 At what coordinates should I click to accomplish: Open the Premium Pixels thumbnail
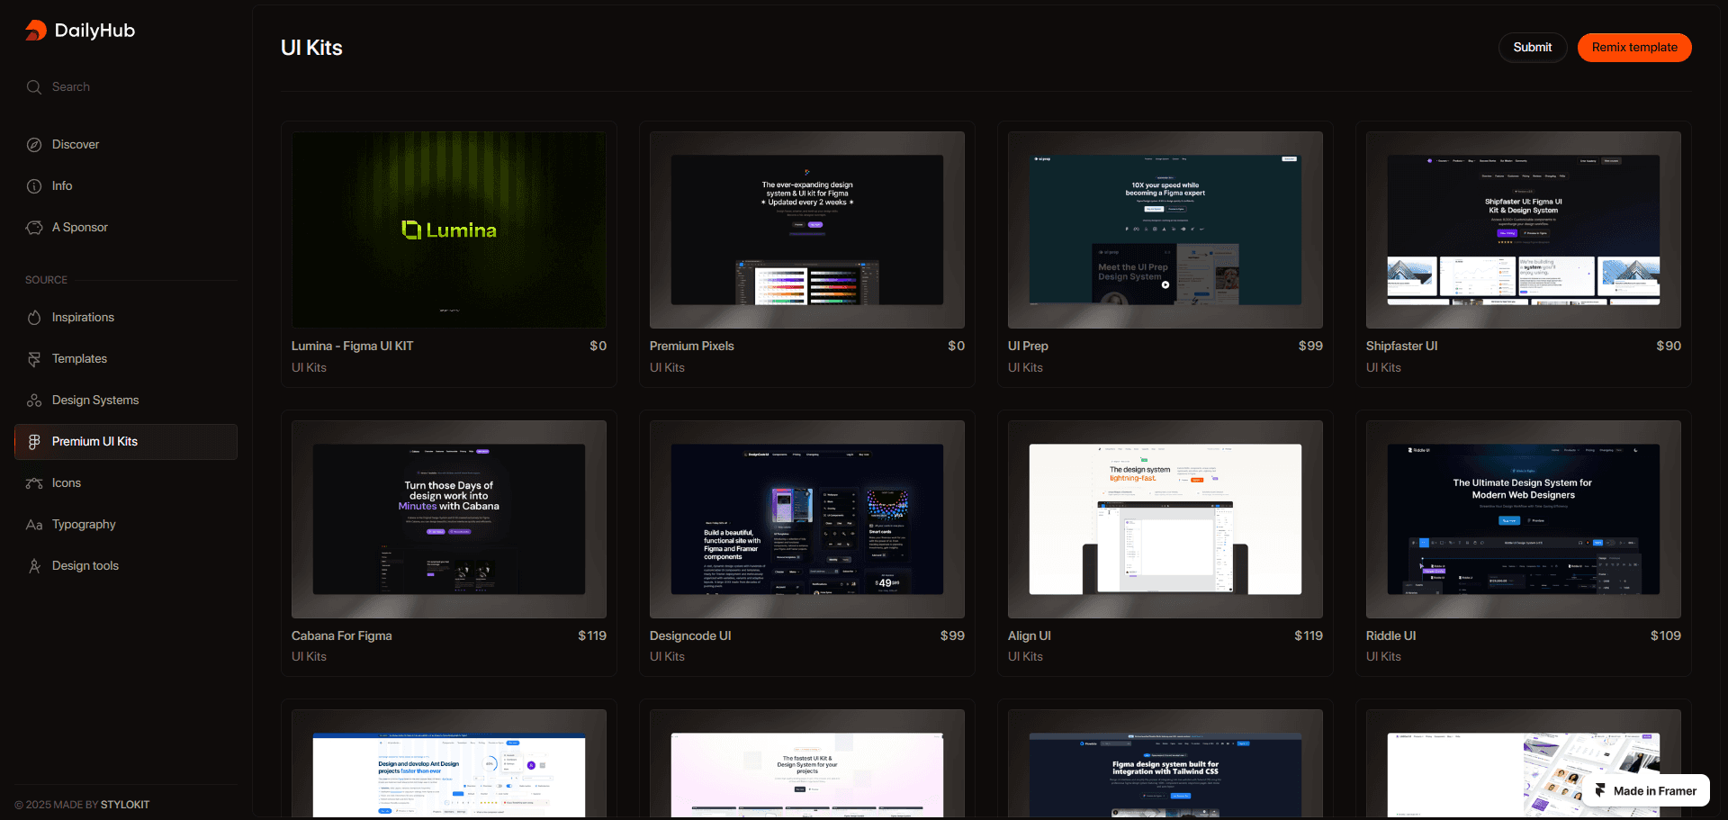tap(807, 230)
